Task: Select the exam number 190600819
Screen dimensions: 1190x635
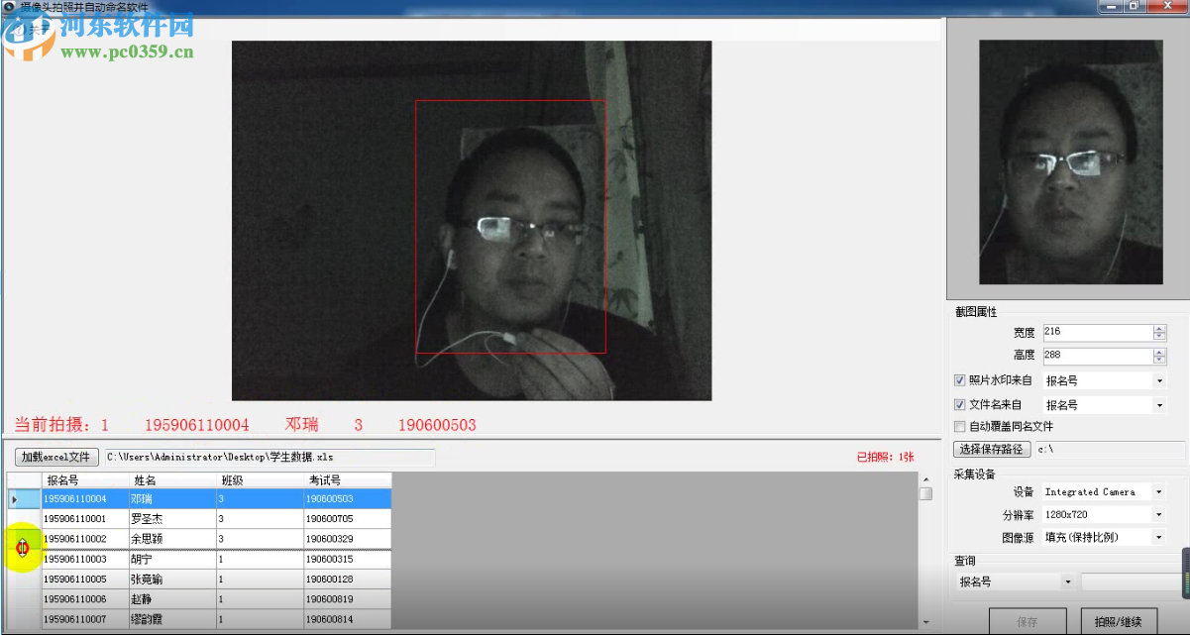Action: (348, 599)
